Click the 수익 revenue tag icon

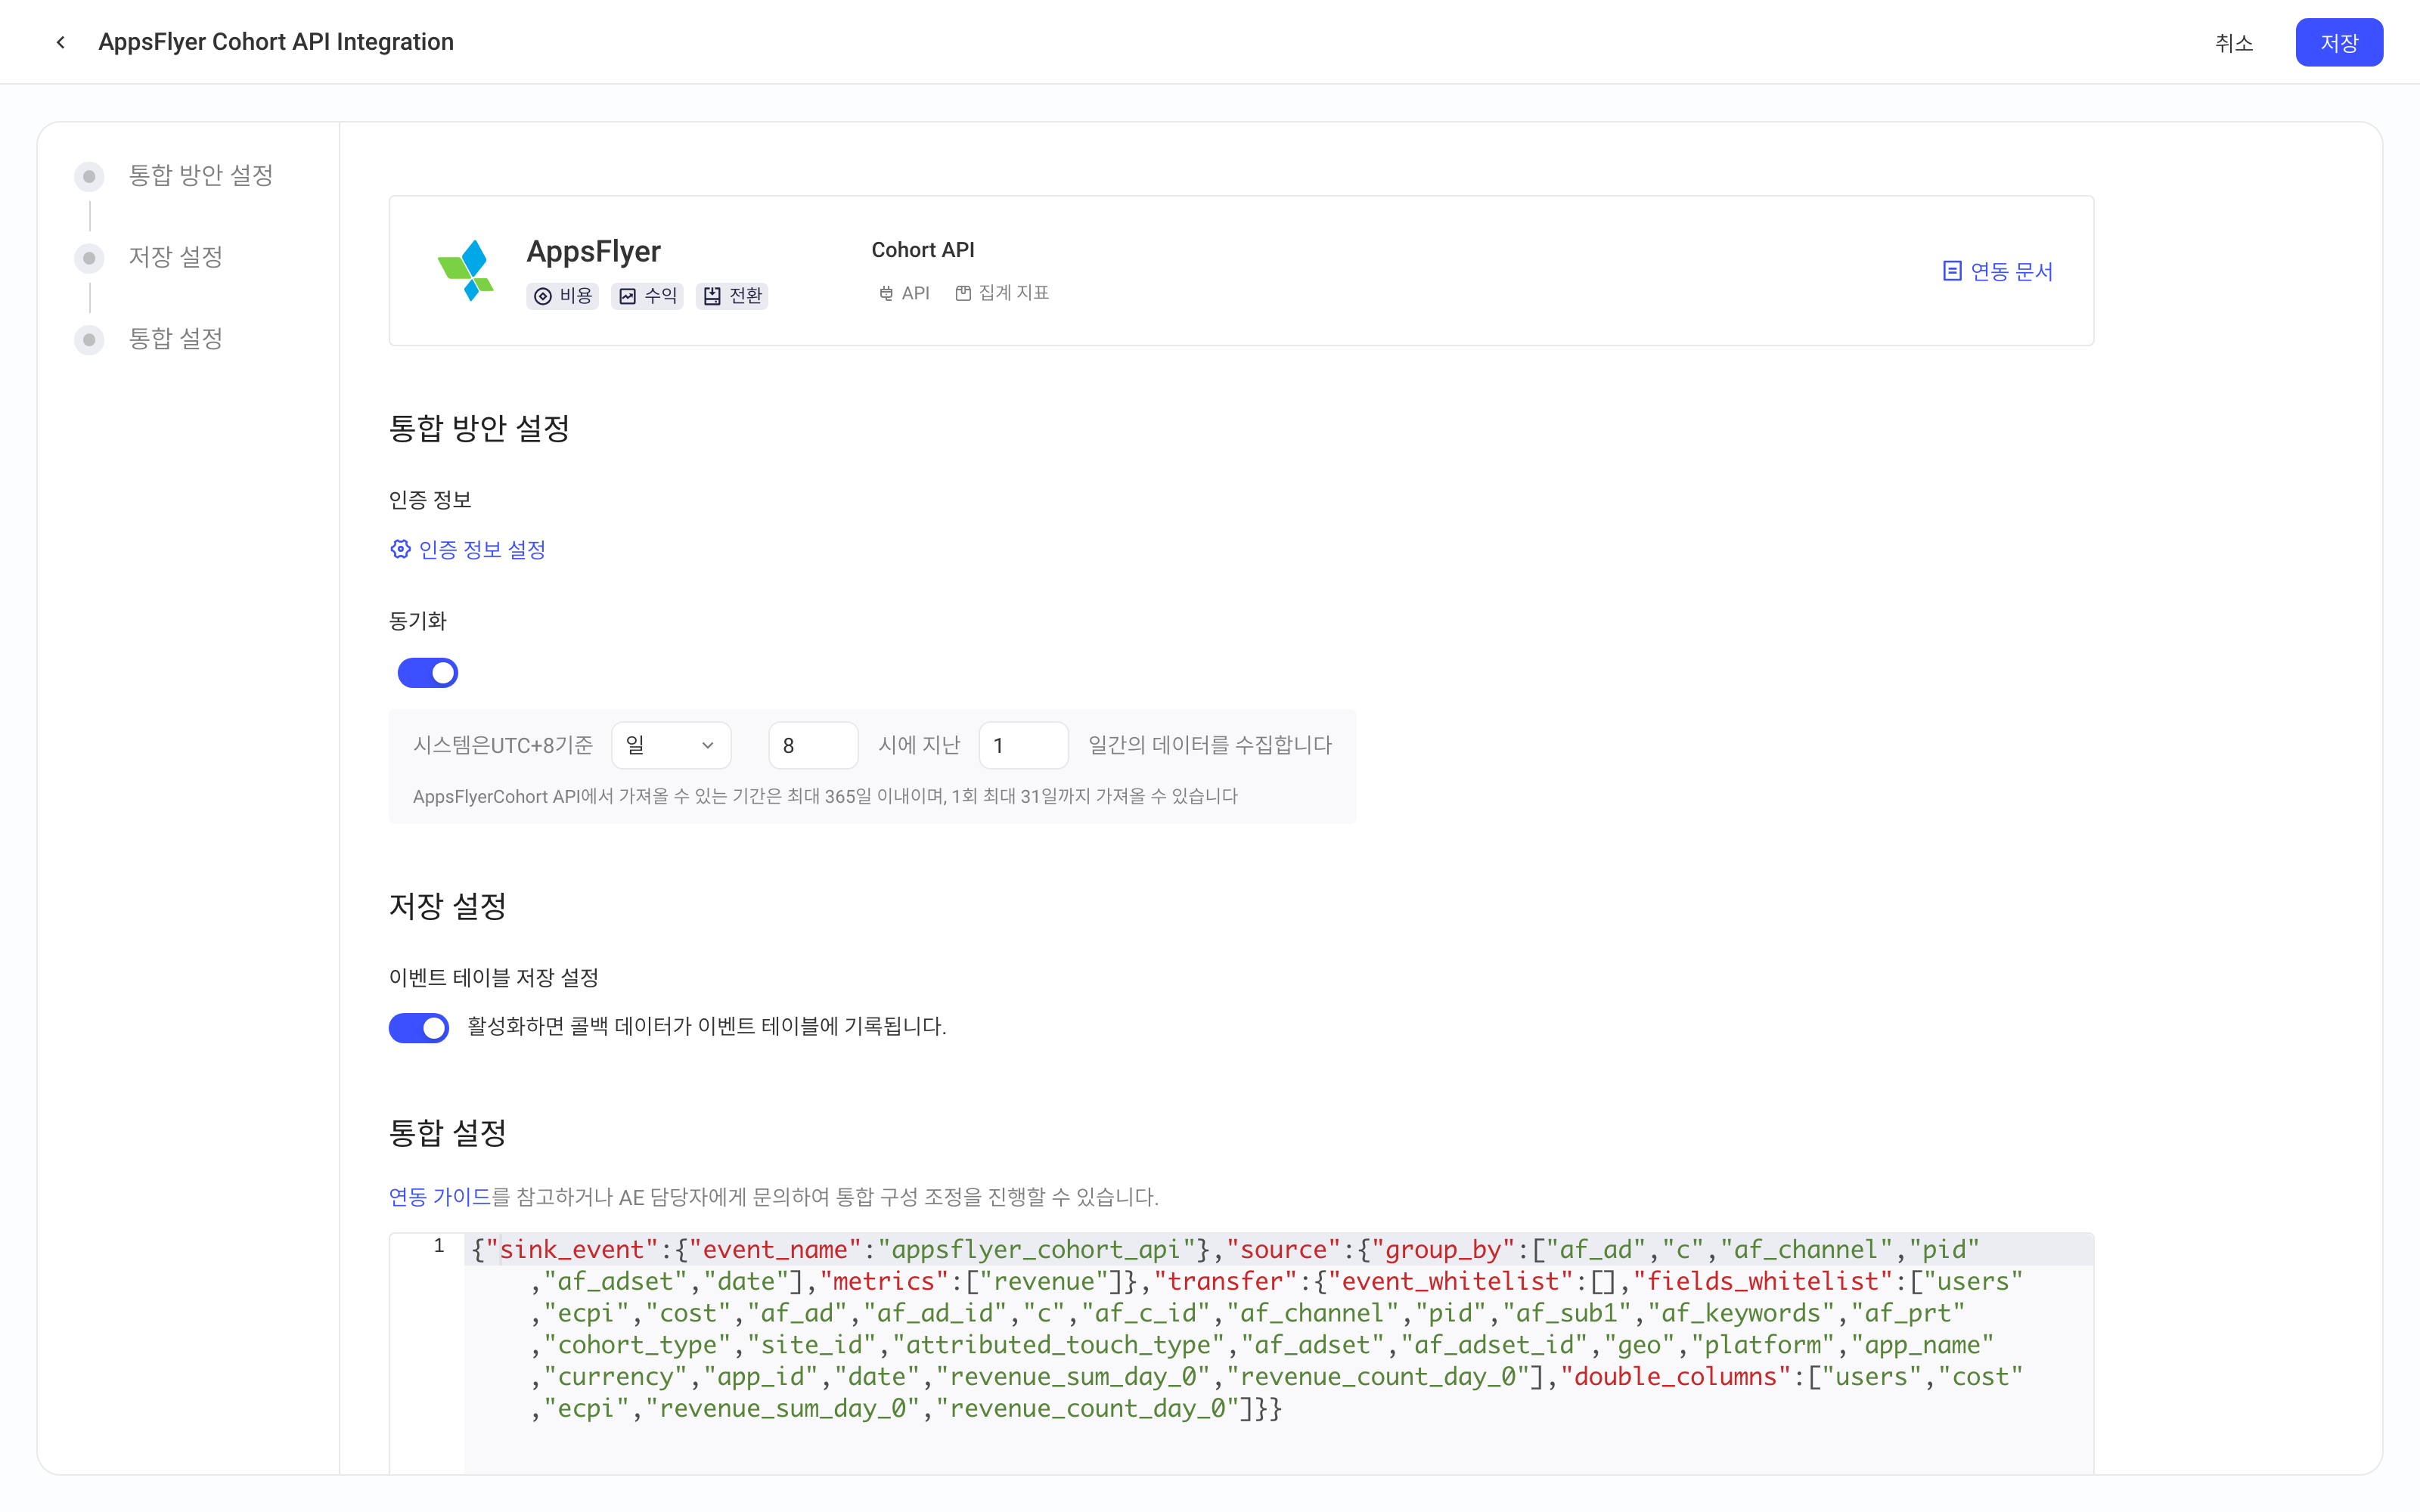[x=627, y=296]
